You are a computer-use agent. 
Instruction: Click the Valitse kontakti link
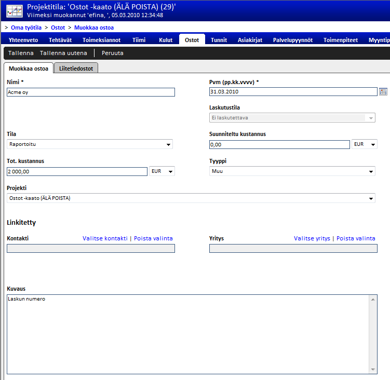(x=105, y=238)
